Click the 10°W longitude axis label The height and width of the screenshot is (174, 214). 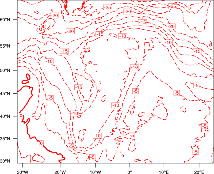click(x=95, y=172)
